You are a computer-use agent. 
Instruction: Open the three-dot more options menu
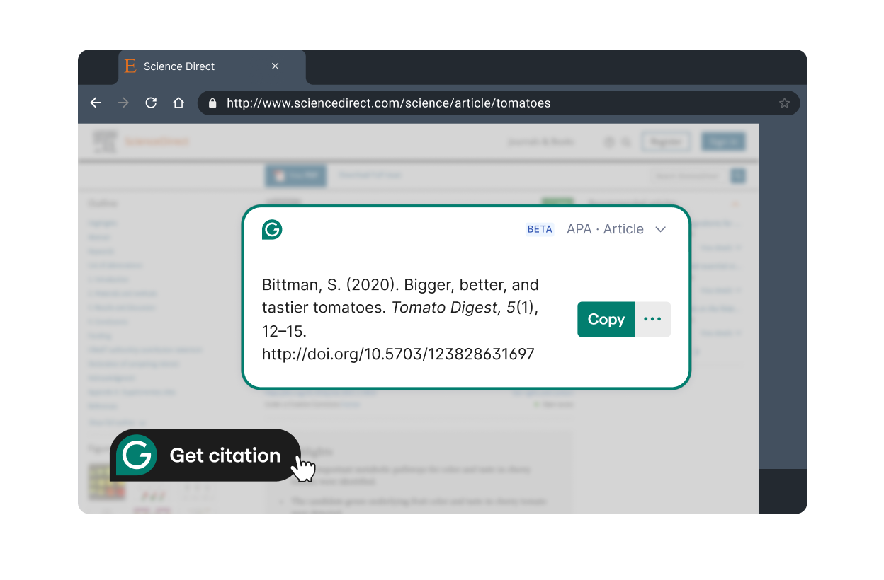(652, 320)
